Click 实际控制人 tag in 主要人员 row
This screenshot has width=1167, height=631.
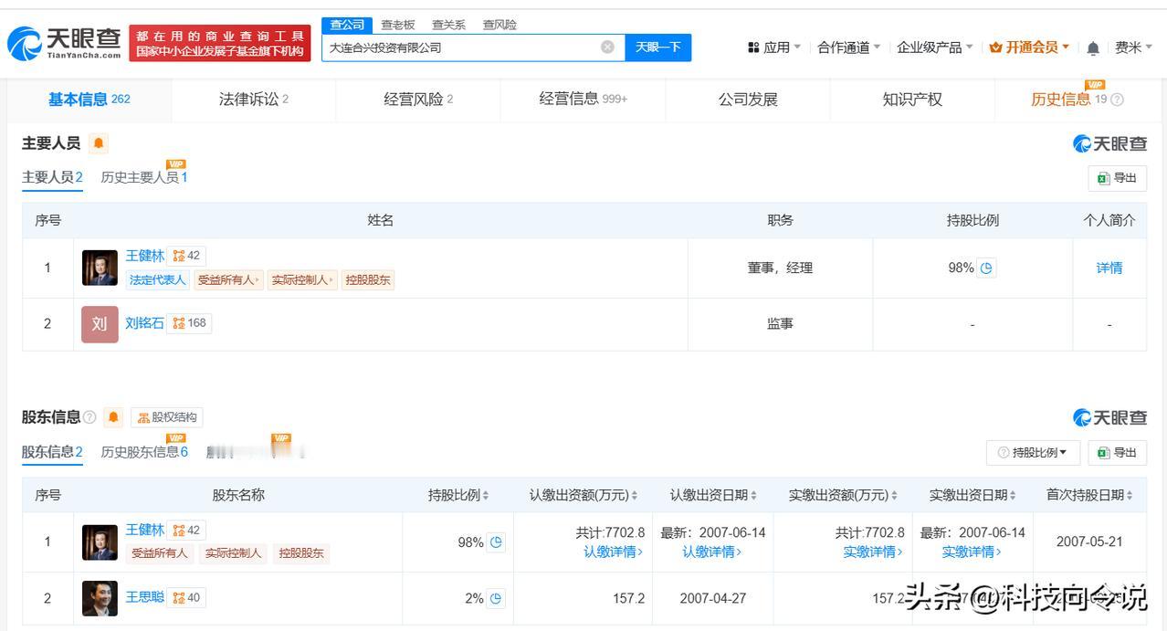coord(302,280)
